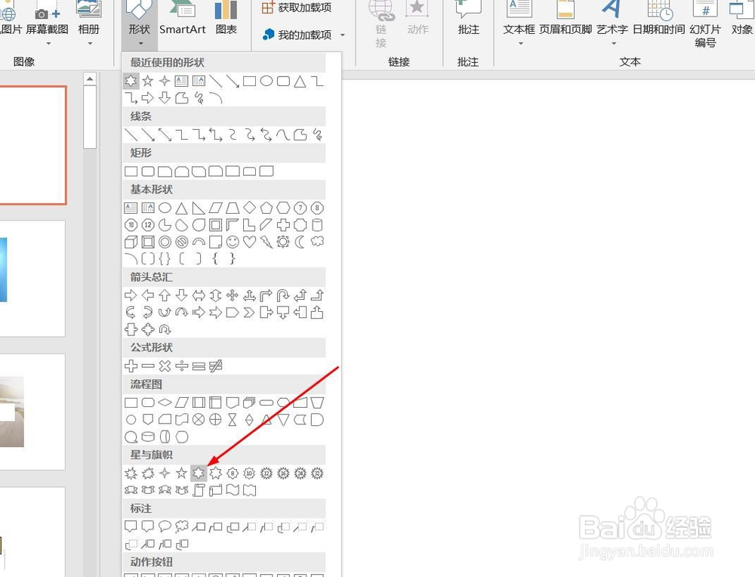Select the vertical scroll shape

click(199, 490)
